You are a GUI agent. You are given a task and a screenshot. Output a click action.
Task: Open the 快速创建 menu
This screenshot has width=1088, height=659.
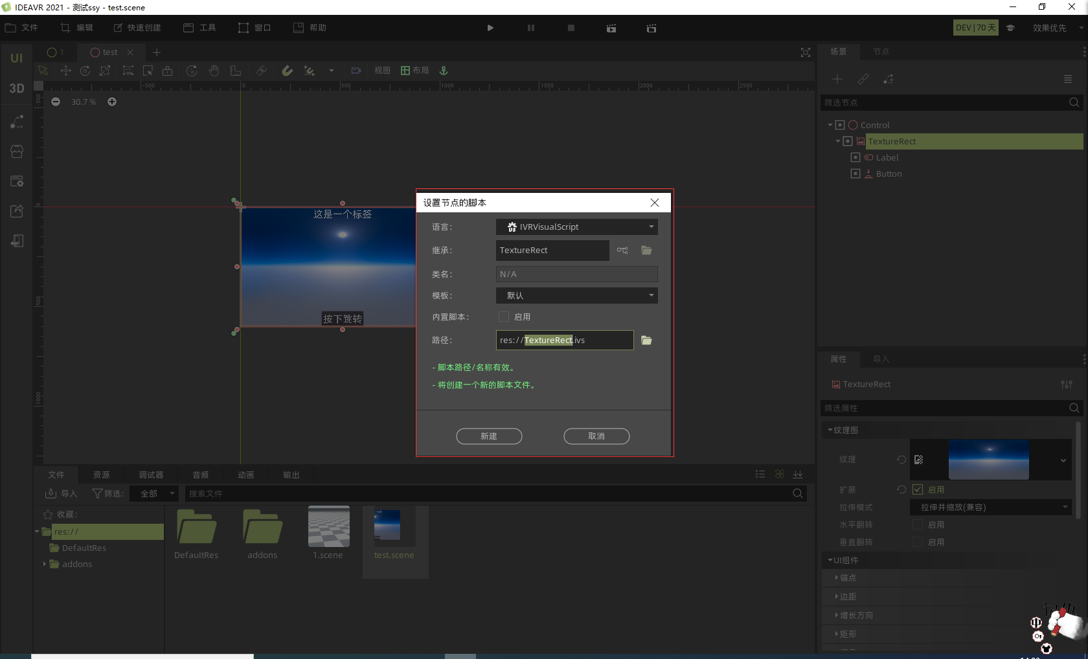click(137, 28)
